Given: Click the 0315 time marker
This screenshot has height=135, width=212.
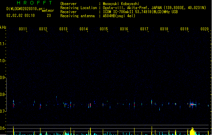Looking at the screenshot, I should (x=104, y=29).
